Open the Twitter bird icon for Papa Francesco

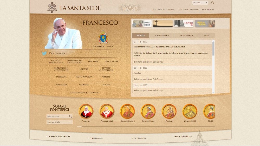click(44, 53)
